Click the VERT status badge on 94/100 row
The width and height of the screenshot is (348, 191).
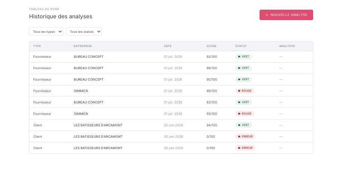244,125
